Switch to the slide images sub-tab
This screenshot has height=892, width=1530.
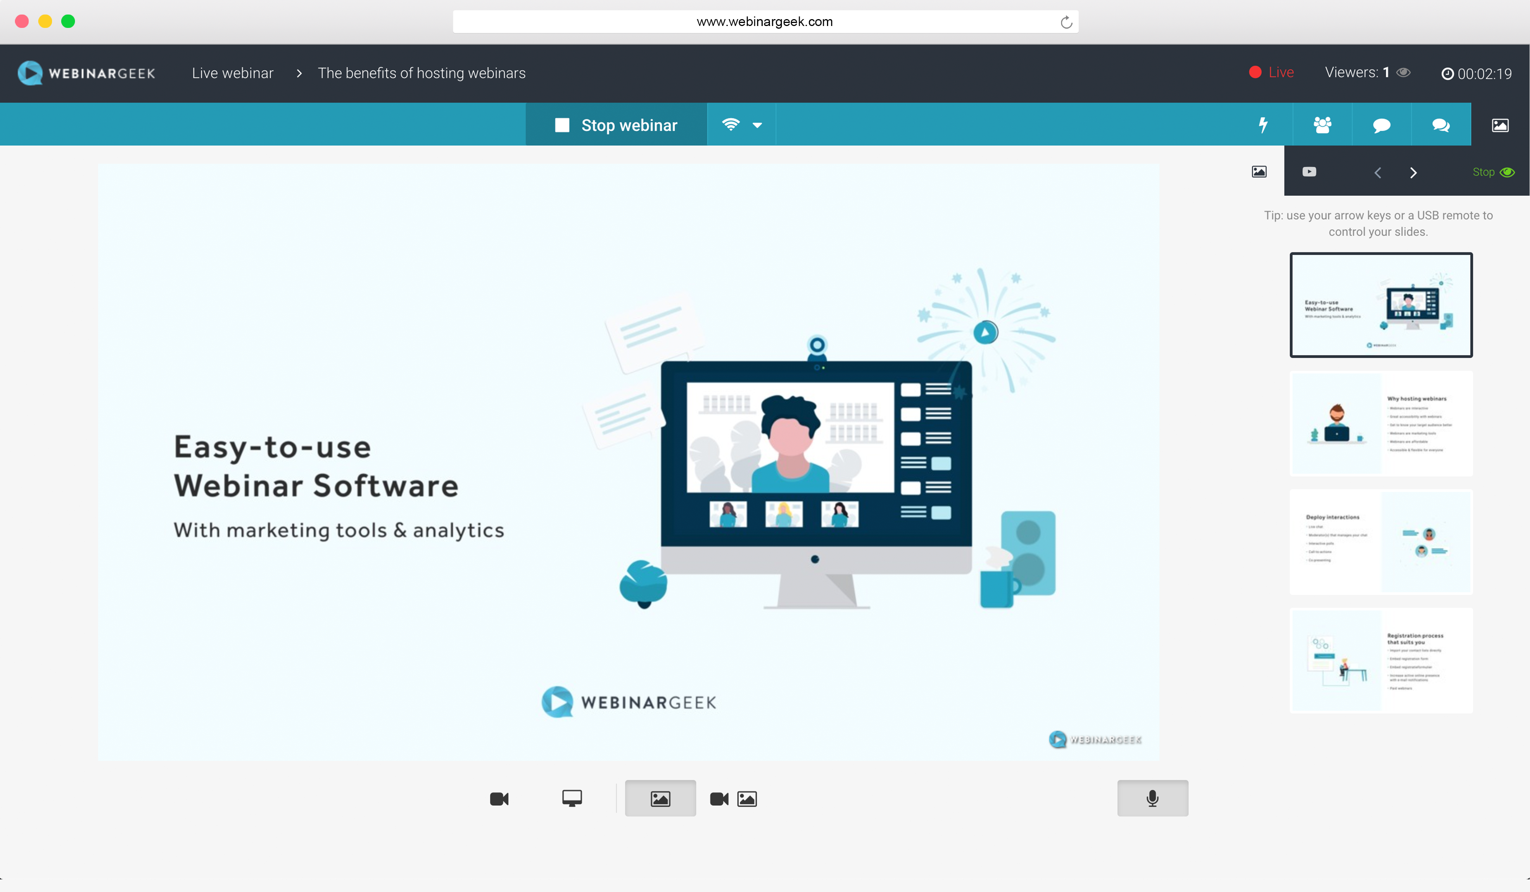pos(1259,172)
